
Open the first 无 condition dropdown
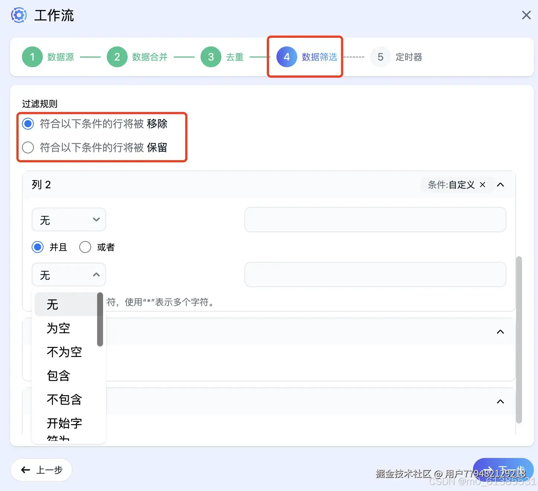(69, 220)
